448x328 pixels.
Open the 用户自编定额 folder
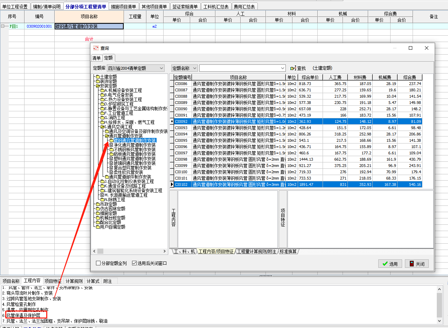pos(112,227)
